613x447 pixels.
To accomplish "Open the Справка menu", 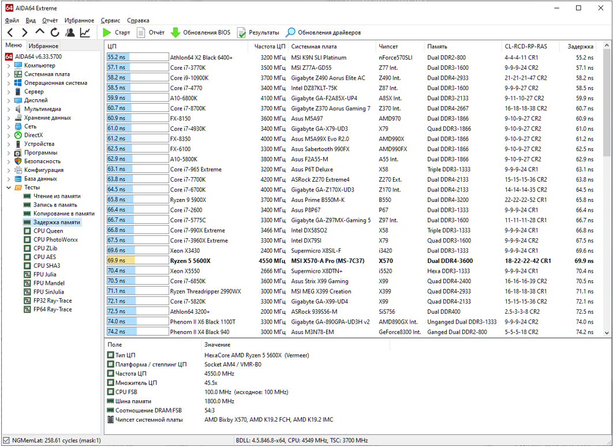I will [138, 20].
